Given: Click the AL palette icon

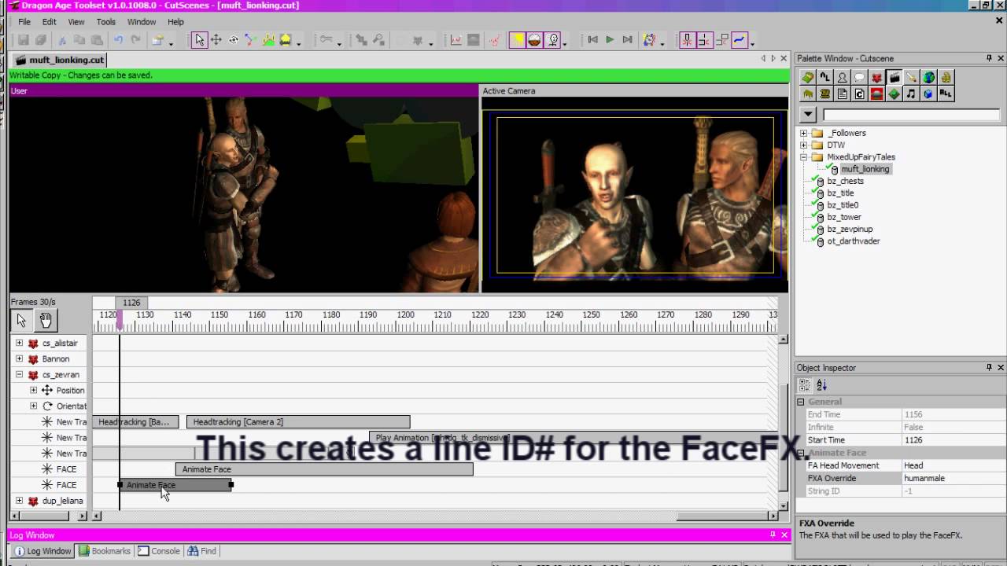Looking at the screenshot, I should tap(824, 77).
